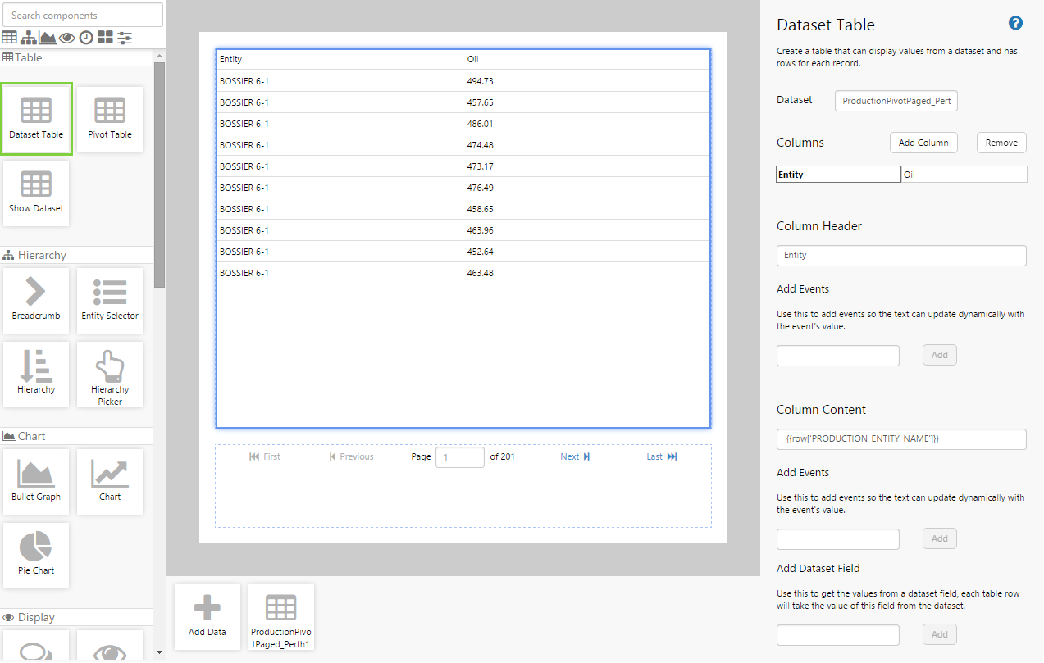Viewport: 1044px width, 663px height.
Task: Click the area chart category icon
Action: 48,38
